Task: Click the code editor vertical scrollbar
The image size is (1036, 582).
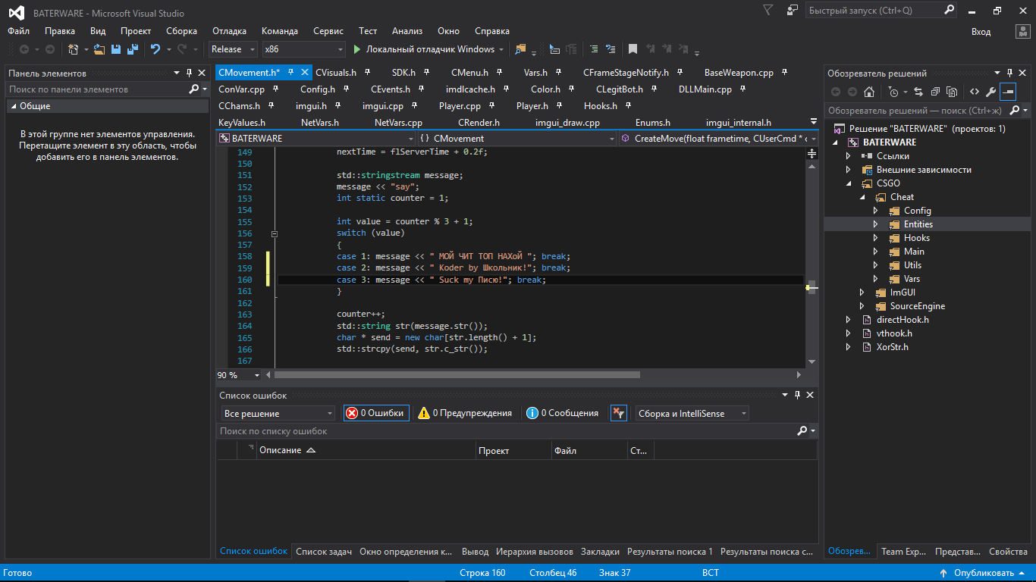Action: (812, 287)
